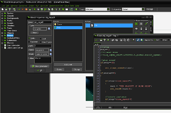
Task: Create a room with white rectangle icon
Action: (x=67, y=9)
